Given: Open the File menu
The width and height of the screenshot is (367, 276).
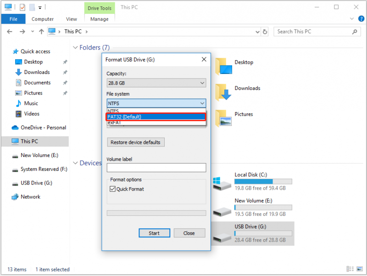Looking at the screenshot, I should point(13,19).
